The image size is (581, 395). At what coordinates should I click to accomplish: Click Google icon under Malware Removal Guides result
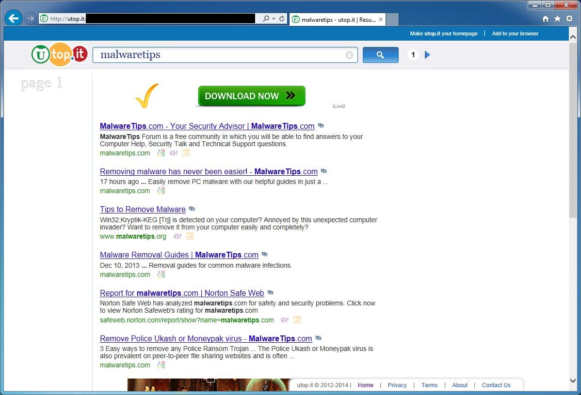coord(161,274)
